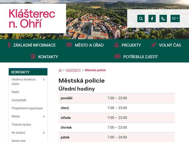Click the Volný čas guitar icon
The height and width of the screenshot is (142, 189).
(x=154, y=45)
